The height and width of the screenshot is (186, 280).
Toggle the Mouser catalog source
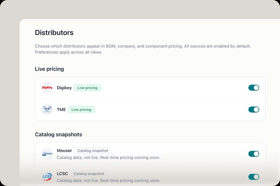[x=254, y=154]
